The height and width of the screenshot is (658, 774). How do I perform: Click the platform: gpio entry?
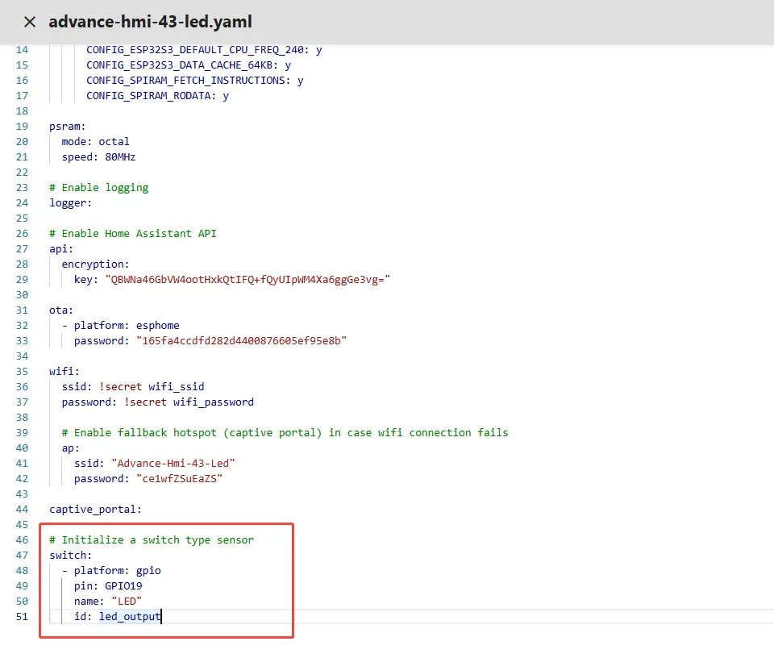(x=117, y=571)
